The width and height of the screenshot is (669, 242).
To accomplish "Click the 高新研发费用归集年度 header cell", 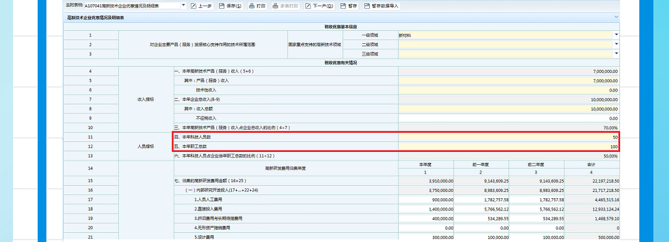I will coord(286,169).
